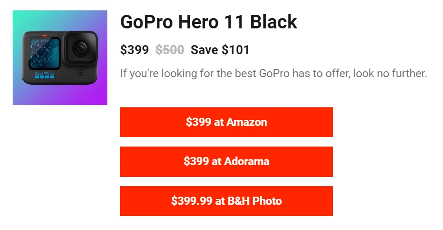Click the microphone dot grille on the camera
The width and height of the screenshot is (443, 230).
(x=80, y=73)
